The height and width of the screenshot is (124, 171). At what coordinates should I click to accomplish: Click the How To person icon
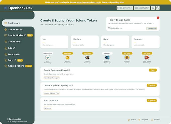coord(152,120)
